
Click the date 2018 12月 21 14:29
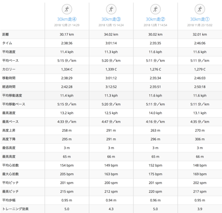(x=67, y=25)
